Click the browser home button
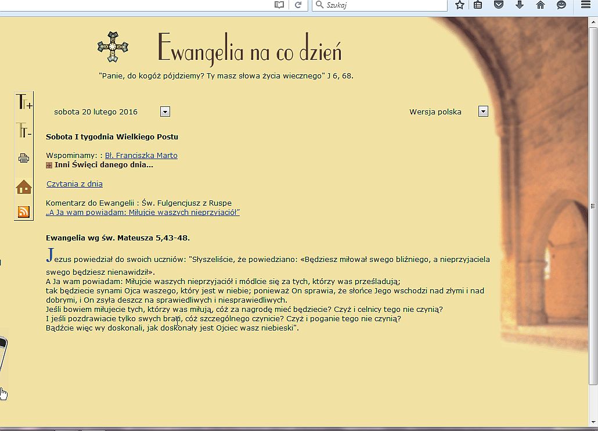This screenshot has width=598, height=431. click(541, 5)
